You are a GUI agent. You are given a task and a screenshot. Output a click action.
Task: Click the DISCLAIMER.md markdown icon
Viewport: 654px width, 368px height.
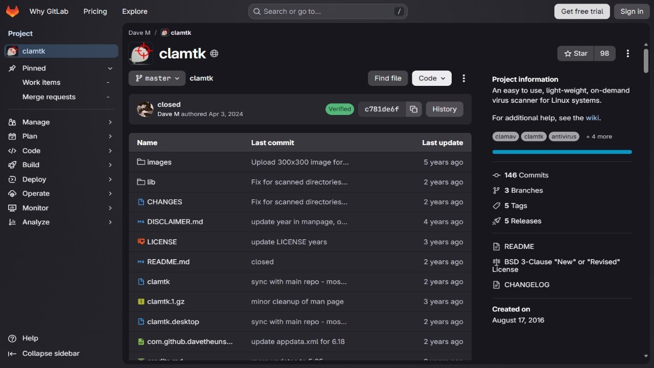[x=141, y=222]
